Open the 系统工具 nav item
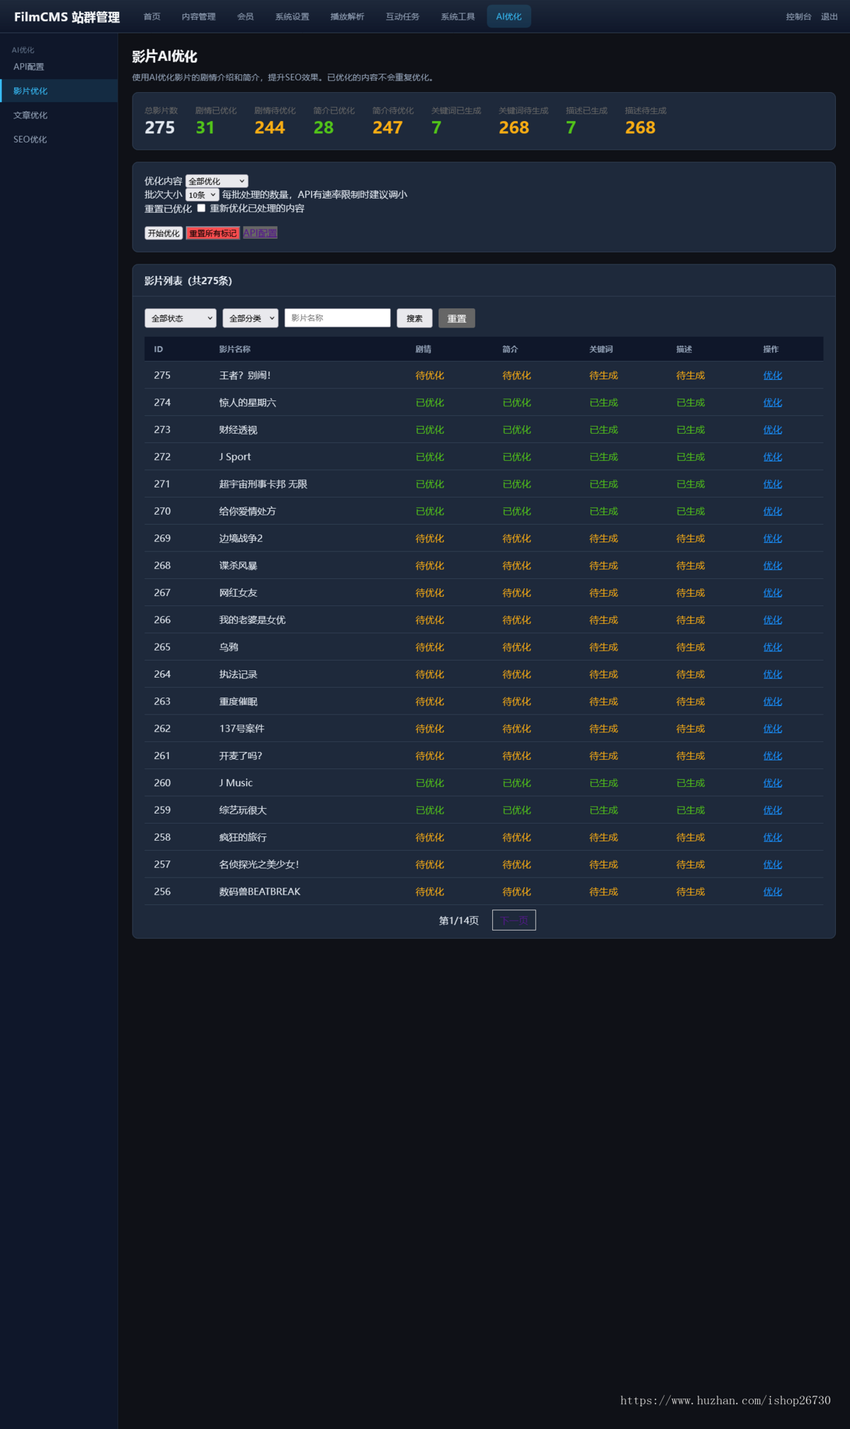Screen dimensions: 850x1429 click(458, 17)
